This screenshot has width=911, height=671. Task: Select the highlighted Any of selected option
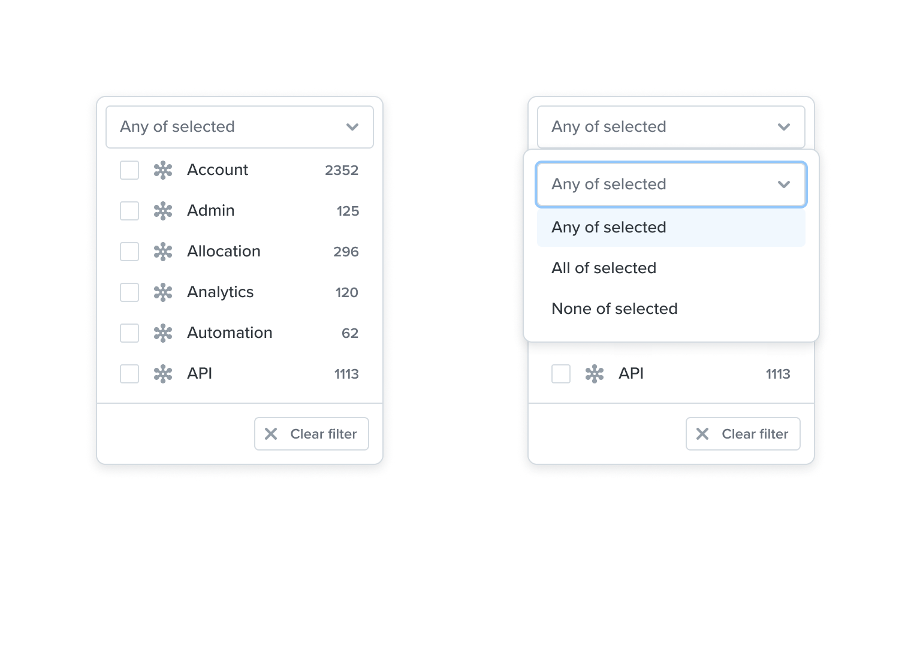[x=671, y=227]
